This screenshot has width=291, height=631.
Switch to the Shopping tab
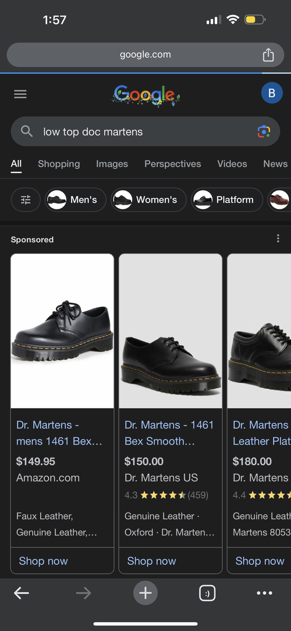pyautogui.click(x=59, y=164)
